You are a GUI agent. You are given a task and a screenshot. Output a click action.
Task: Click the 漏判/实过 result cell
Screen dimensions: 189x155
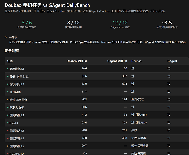click(137, 99)
